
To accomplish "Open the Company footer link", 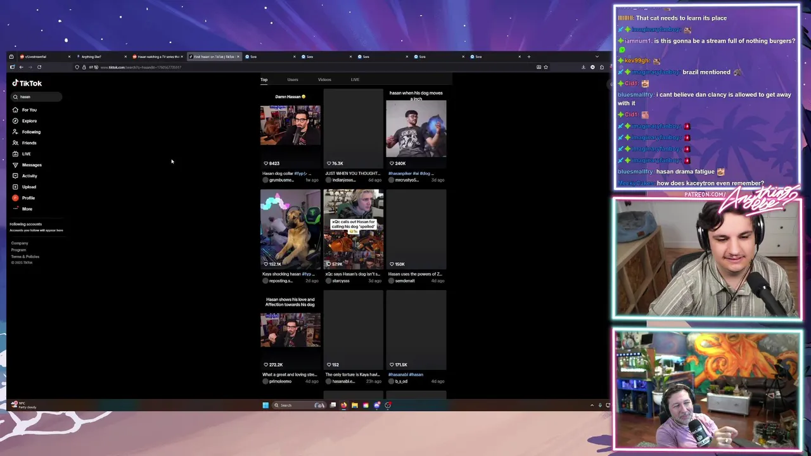I will [x=20, y=243].
